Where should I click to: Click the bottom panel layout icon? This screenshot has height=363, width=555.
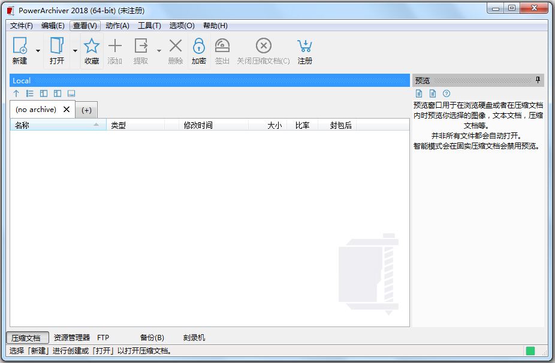click(71, 93)
